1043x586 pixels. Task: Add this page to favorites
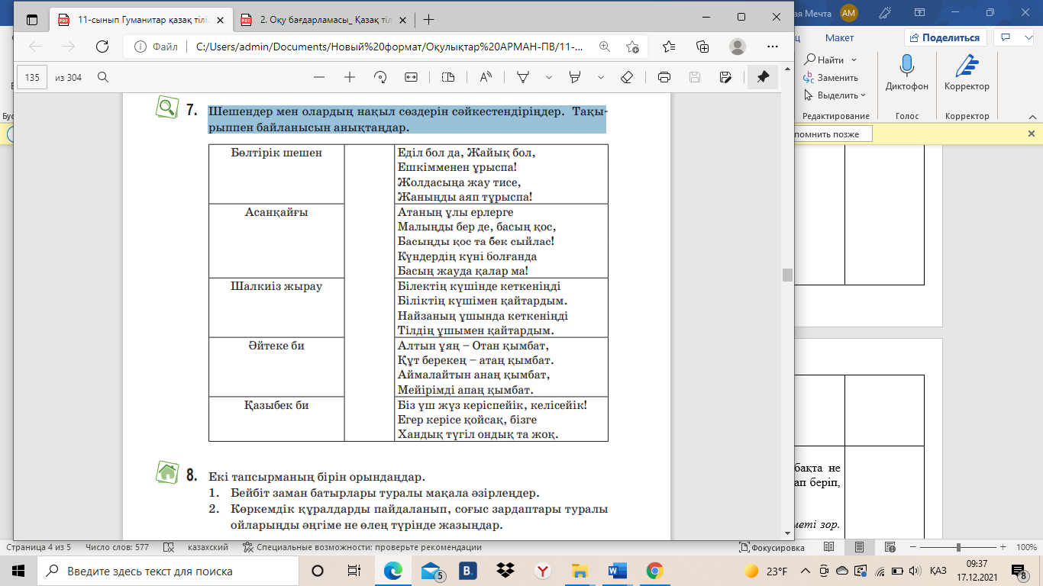[x=632, y=47]
